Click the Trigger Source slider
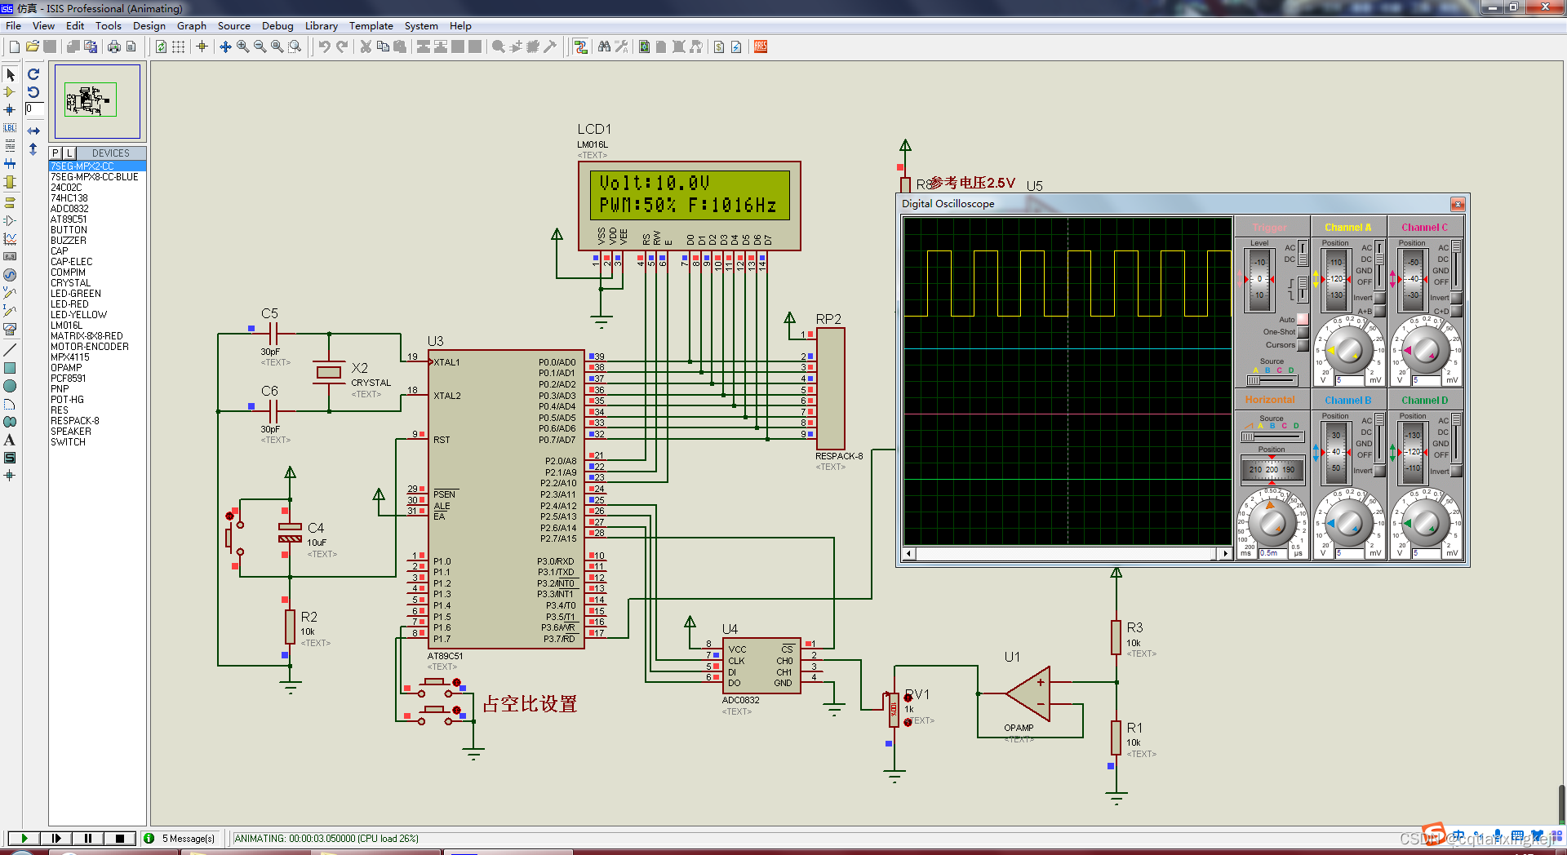This screenshot has width=1567, height=855. 1272,380
